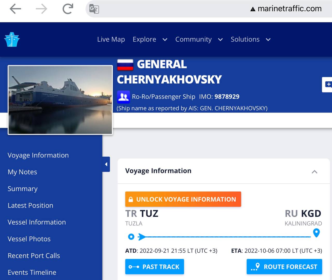Click the KALININGRAD port name
Image resolution: width=332 pixels, height=280 pixels.
point(303,223)
